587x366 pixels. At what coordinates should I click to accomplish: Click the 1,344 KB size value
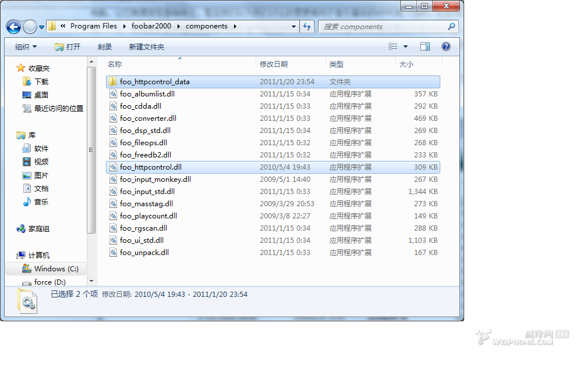[x=423, y=192]
